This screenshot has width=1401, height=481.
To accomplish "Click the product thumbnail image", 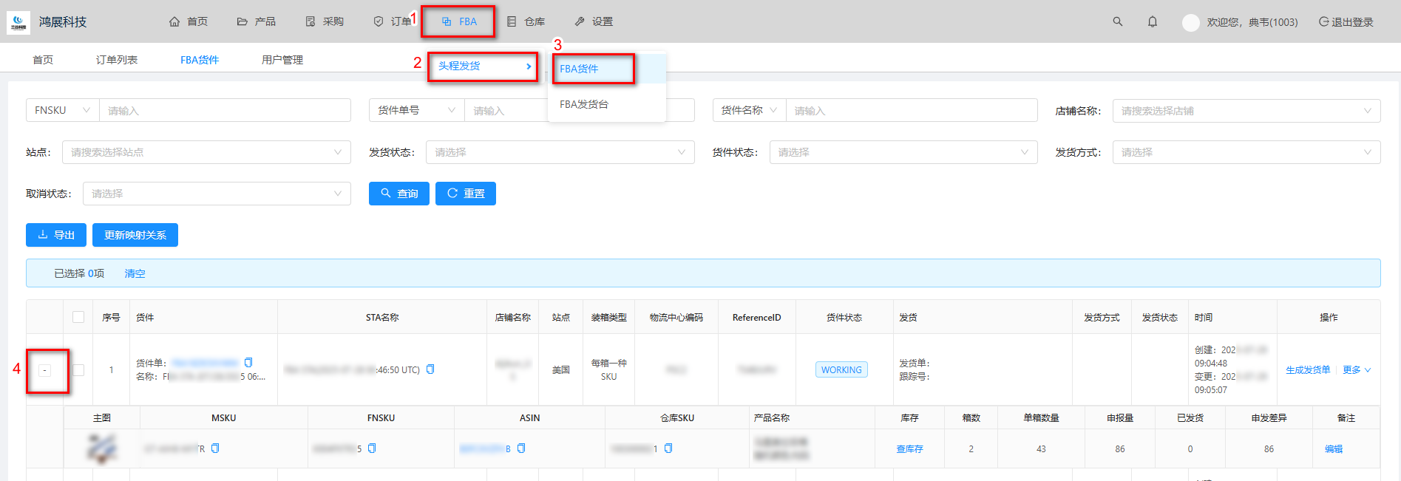I will (x=102, y=448).
